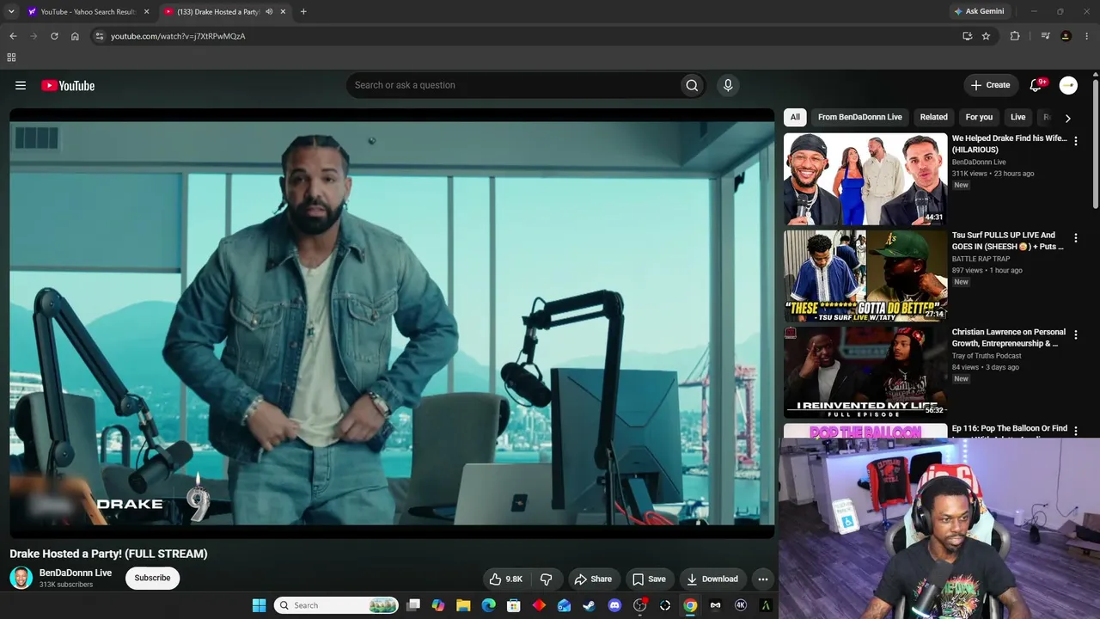Open Chrome apps grid in bookmarks bar
Screen dimensions: 1100x619
tap(11, 58)
